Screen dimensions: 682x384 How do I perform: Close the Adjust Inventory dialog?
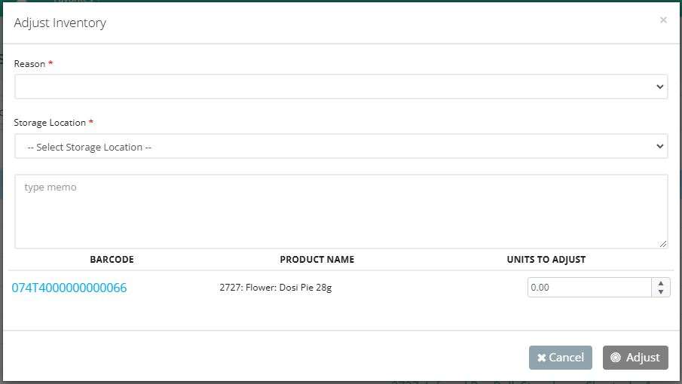(663, 20)
